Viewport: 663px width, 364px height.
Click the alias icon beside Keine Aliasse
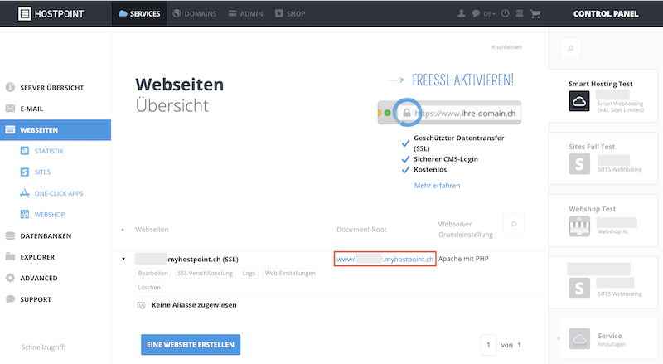pos(141,305)
